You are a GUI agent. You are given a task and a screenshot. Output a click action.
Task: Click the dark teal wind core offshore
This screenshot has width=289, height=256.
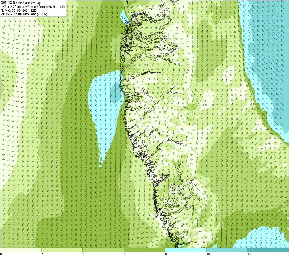116,92
